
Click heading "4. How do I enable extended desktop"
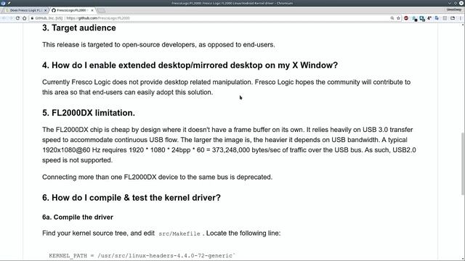(x=190, y=65)
